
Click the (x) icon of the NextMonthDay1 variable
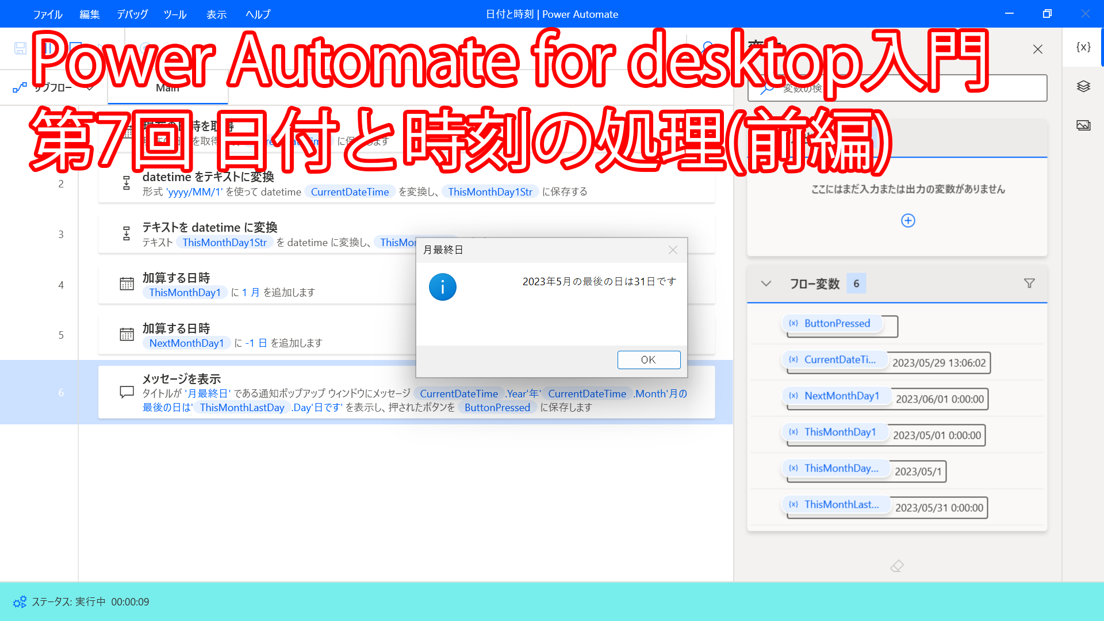(x=793, y=396)
